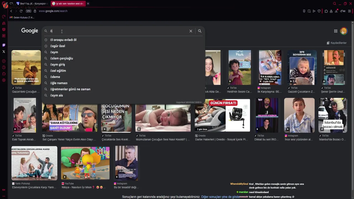Open 'Çocuklarda Ses Kısıkl' thumbnail

116,118
